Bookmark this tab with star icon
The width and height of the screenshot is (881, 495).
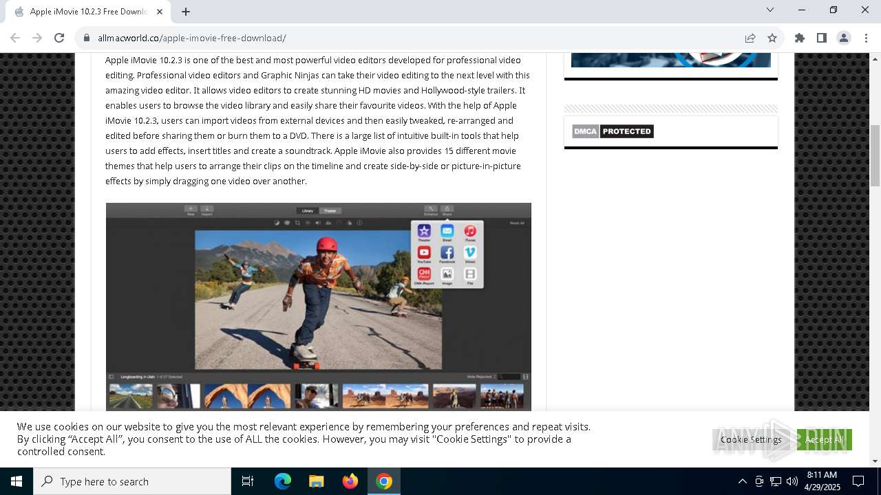[772, 38]
